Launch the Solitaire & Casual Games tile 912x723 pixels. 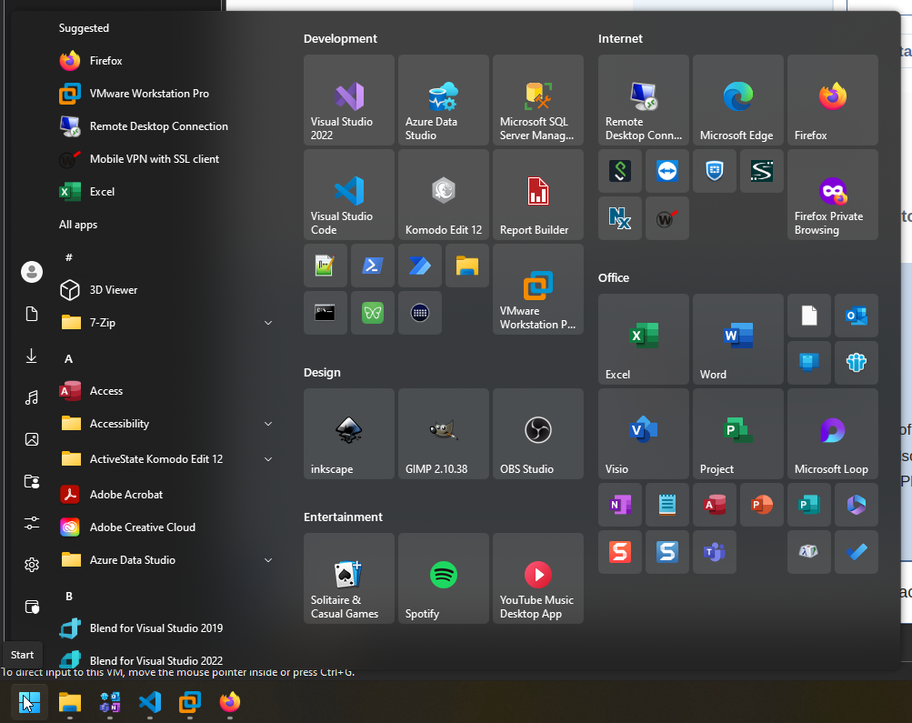349,578
